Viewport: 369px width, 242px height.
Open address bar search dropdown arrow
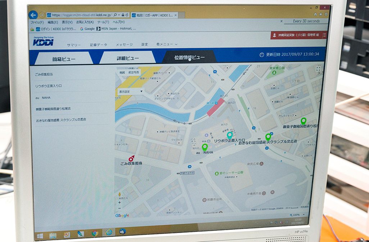pyautogui.click(x=119, y=15)
